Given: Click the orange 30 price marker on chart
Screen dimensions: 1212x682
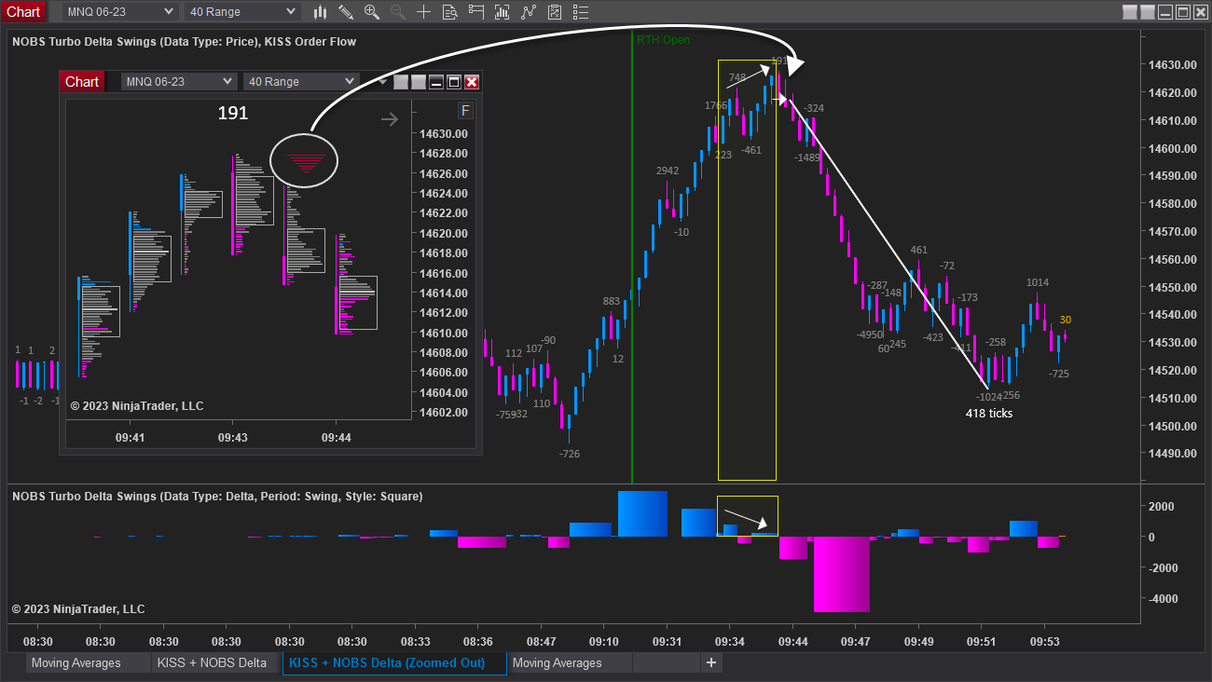Looking at the screenshot, I should point(1065,321).
